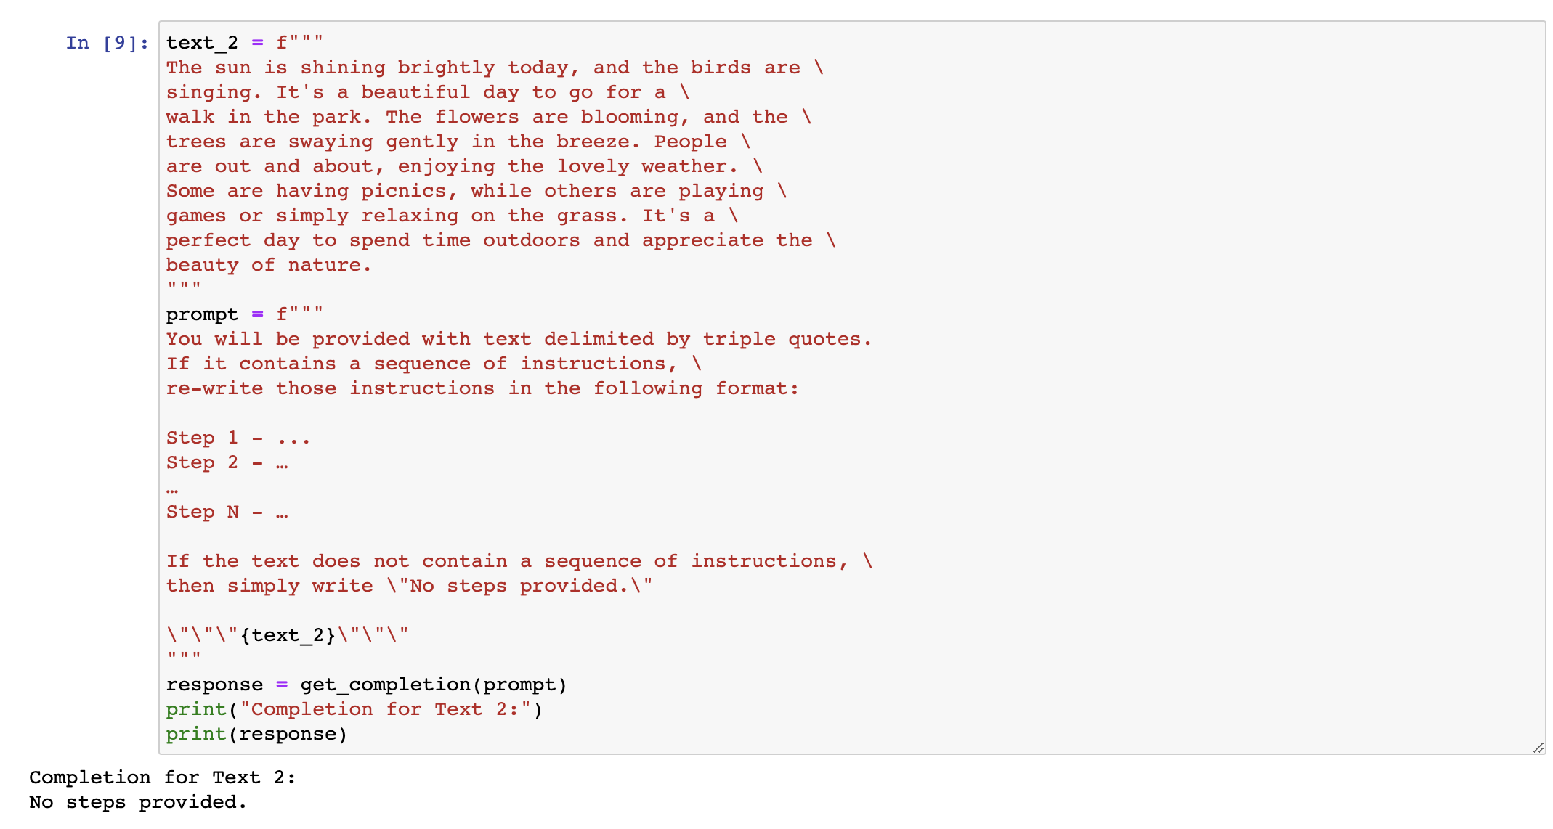1553x829 pixels.
Task: Click the cell resize handle in the corner
Action: [x=1538, y=747]
